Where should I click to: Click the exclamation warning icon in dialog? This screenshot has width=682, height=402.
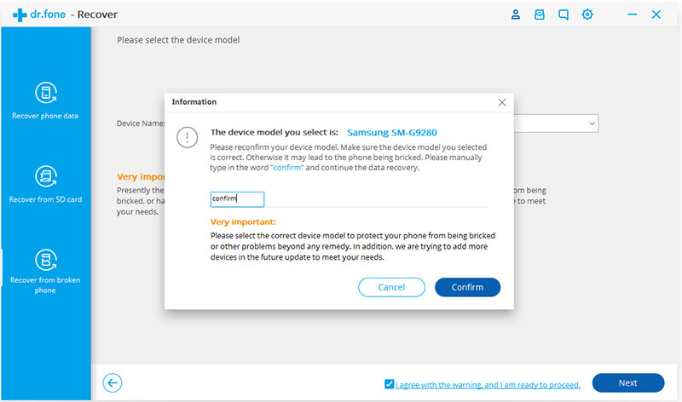188,137
